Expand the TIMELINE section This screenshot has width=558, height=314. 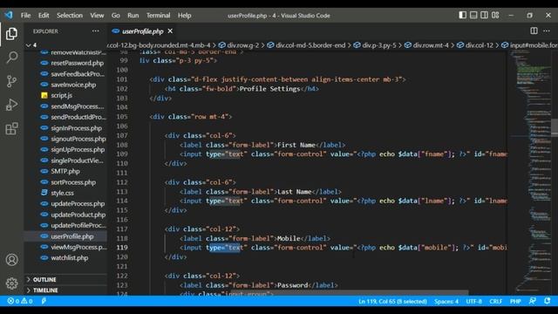pos(65,290)
